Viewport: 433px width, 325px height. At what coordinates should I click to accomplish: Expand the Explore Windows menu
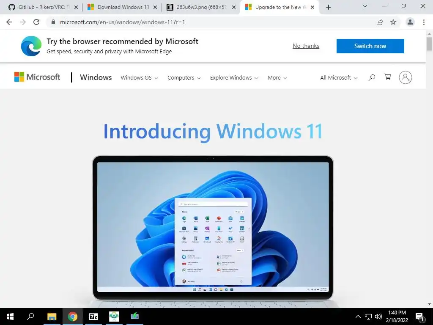click(234, 78)
